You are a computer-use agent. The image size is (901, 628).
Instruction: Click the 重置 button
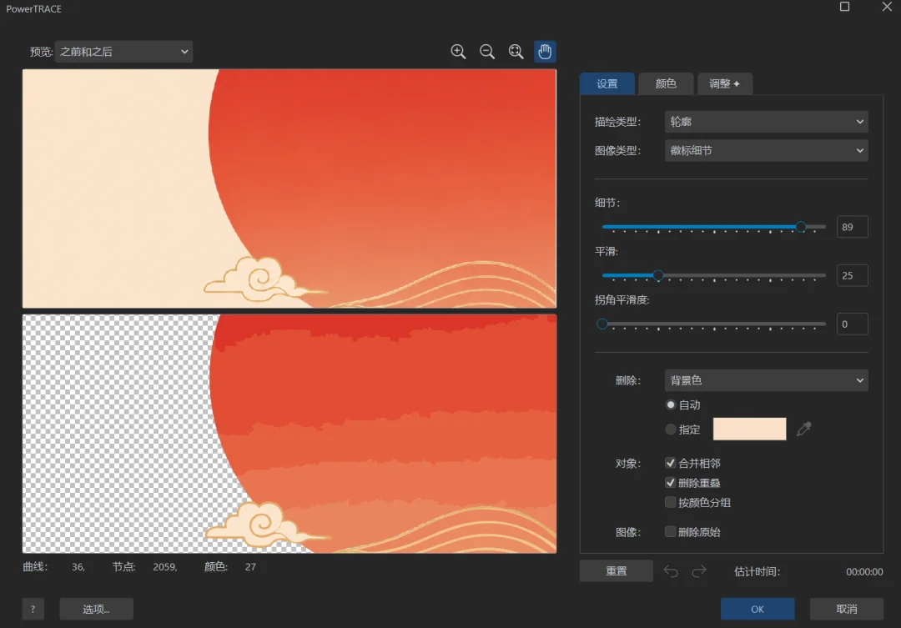pos(616,571)
